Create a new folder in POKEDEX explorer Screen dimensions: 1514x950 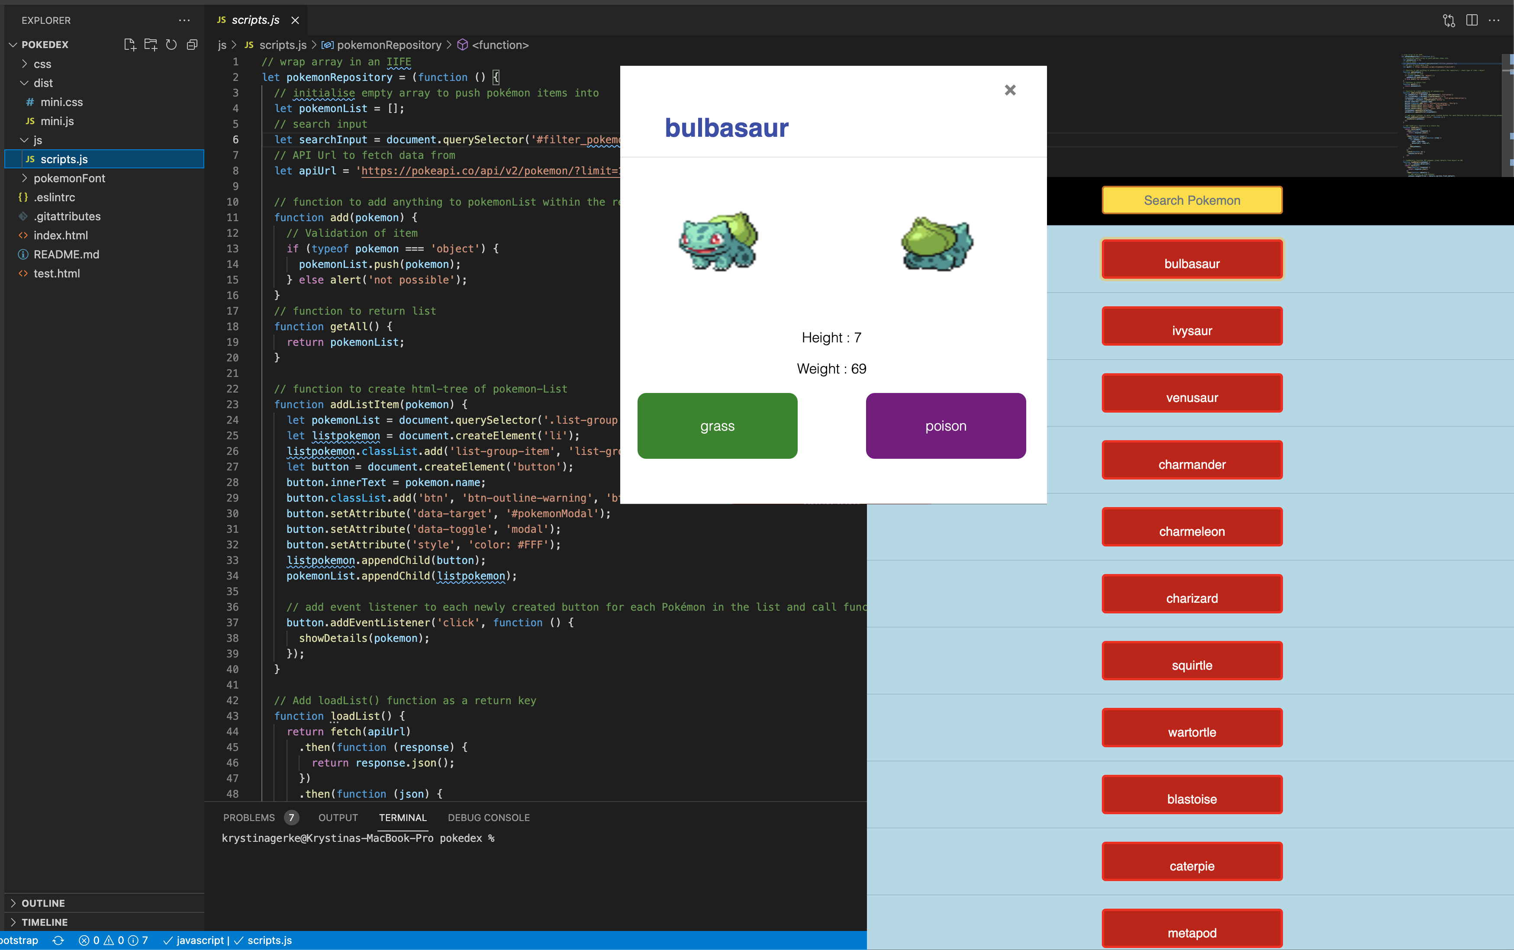point(151,45)
